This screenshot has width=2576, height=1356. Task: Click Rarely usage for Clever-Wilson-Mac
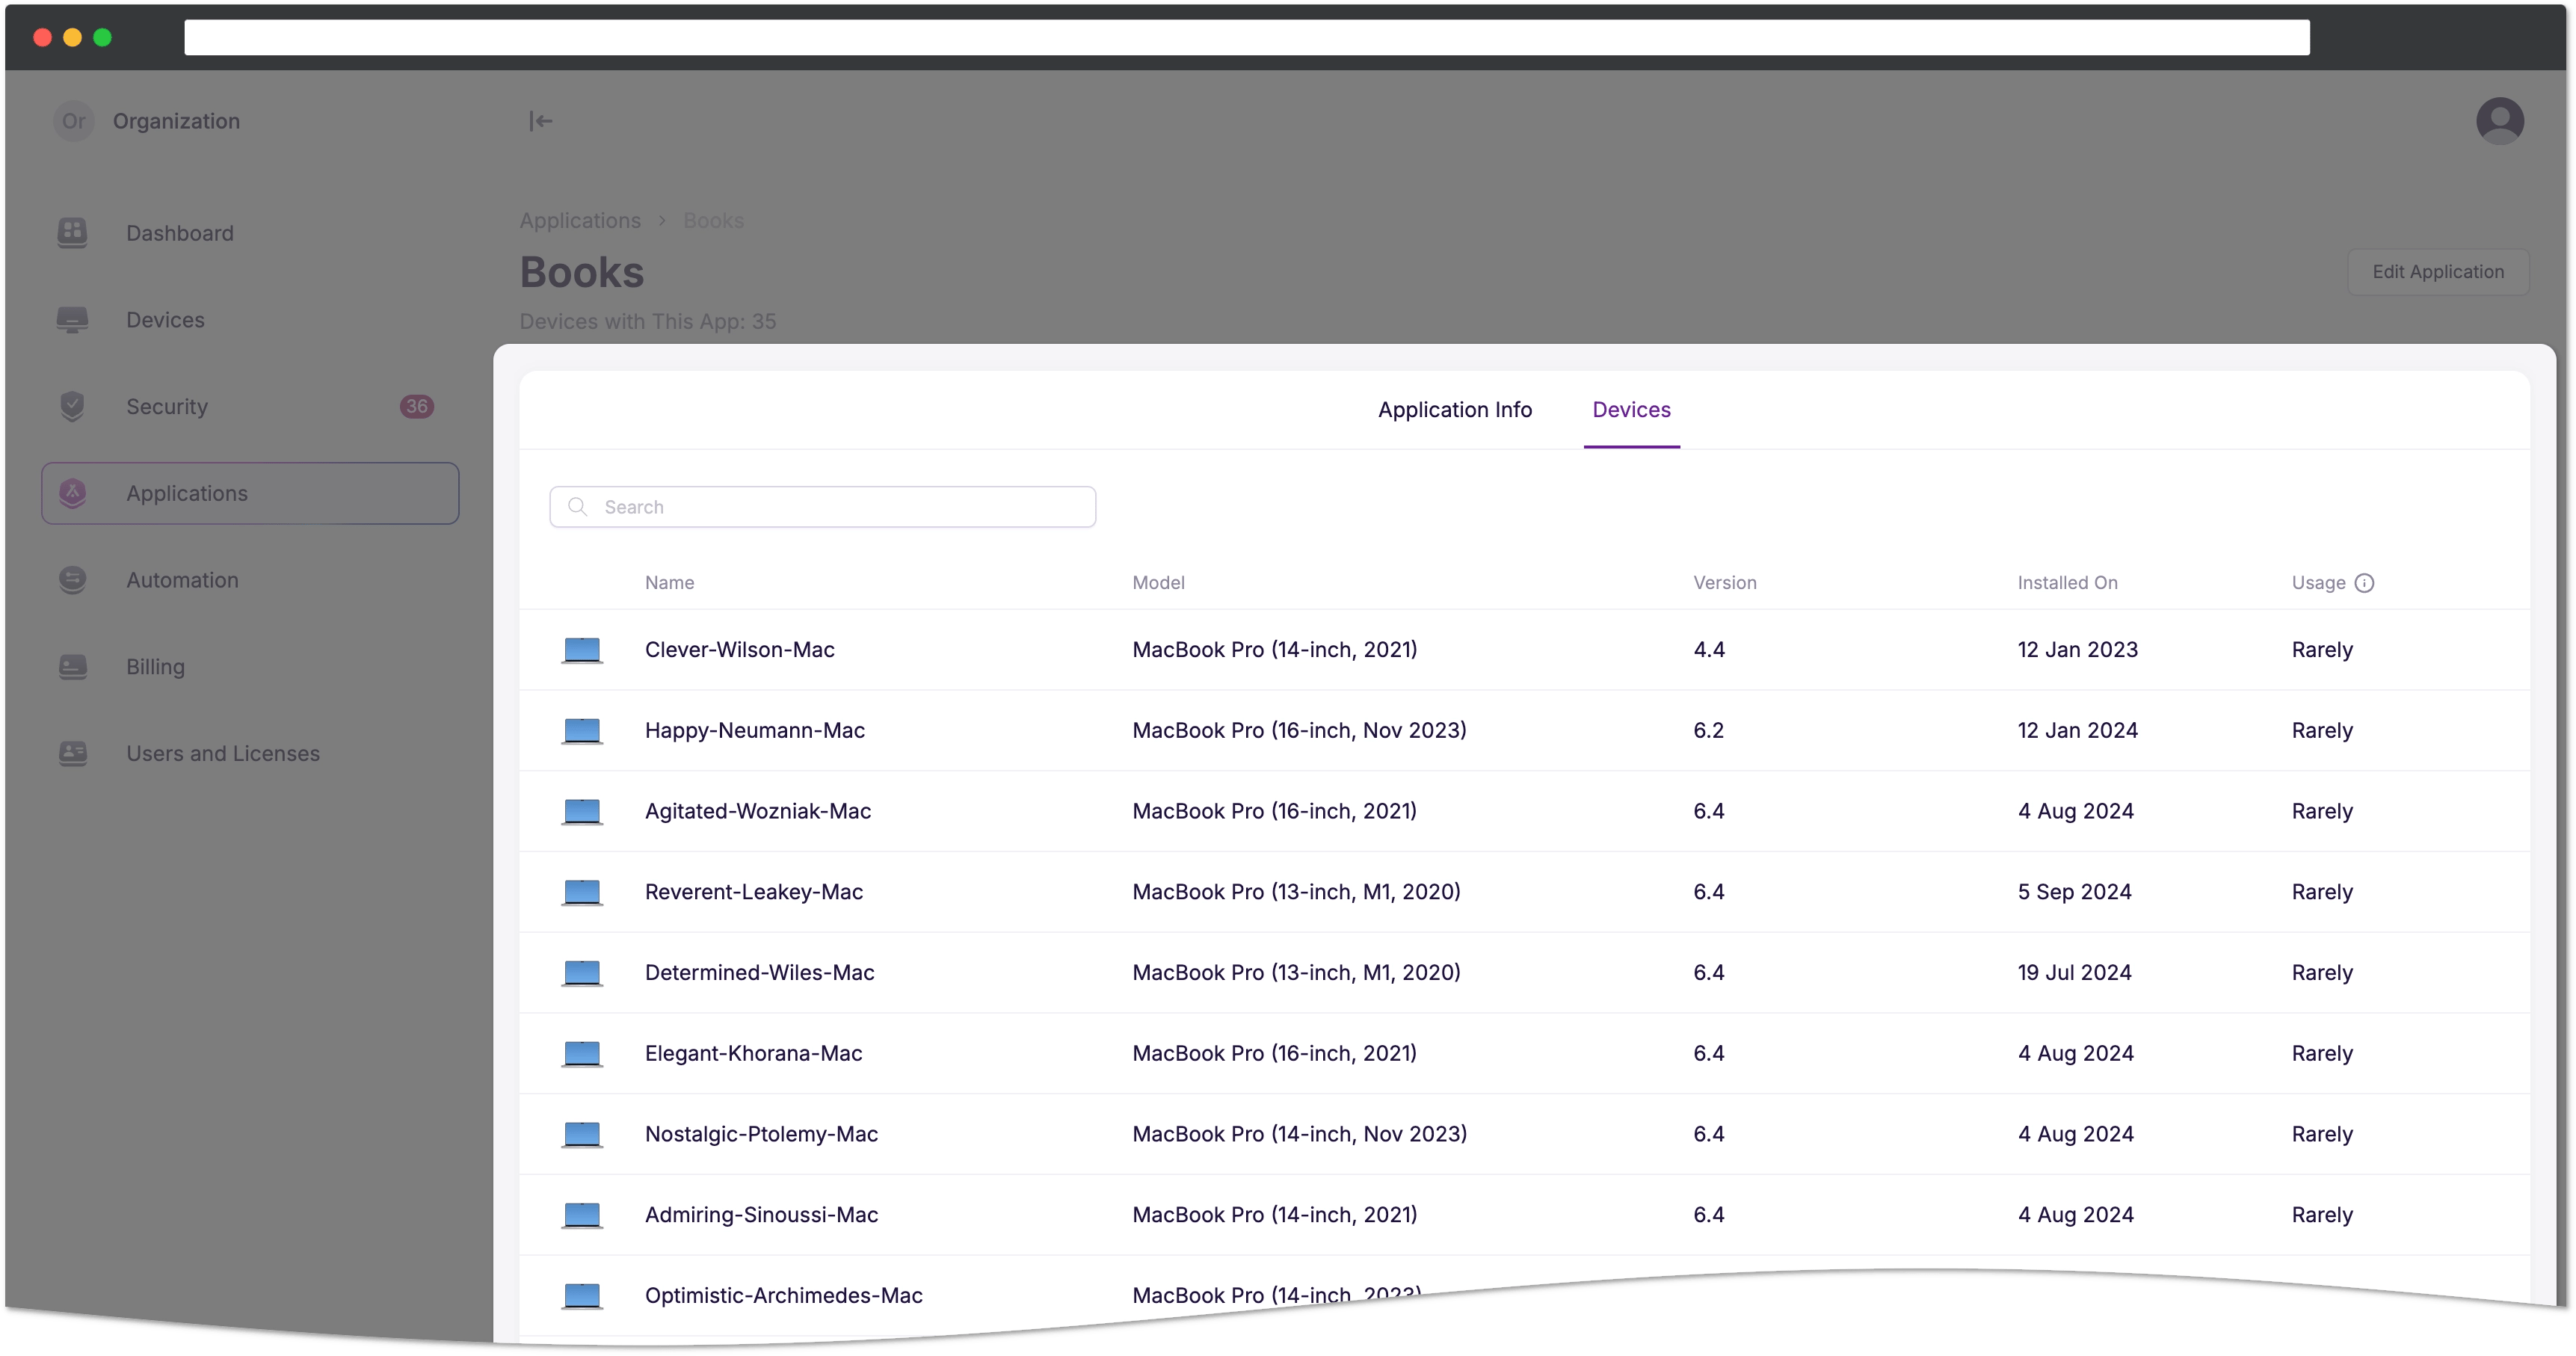[2322, 650]
